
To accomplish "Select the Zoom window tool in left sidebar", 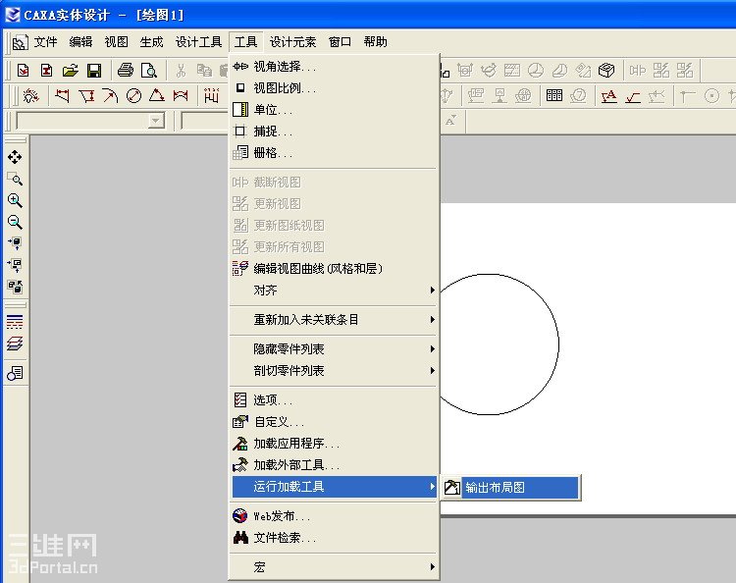I will click(x=15, y=179).
